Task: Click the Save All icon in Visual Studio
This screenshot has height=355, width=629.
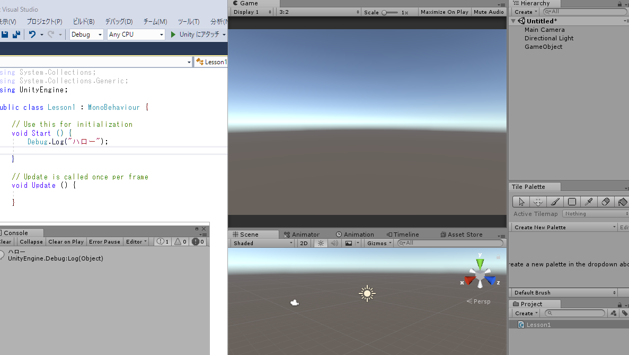Action: pos(16,34)
